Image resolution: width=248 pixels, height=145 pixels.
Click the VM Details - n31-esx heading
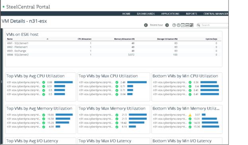(x=24, y=21)
